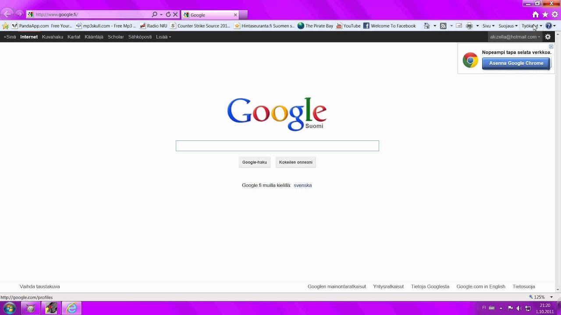Close the Chrome promotion box

pyautogui.click(x=551, y=46)
